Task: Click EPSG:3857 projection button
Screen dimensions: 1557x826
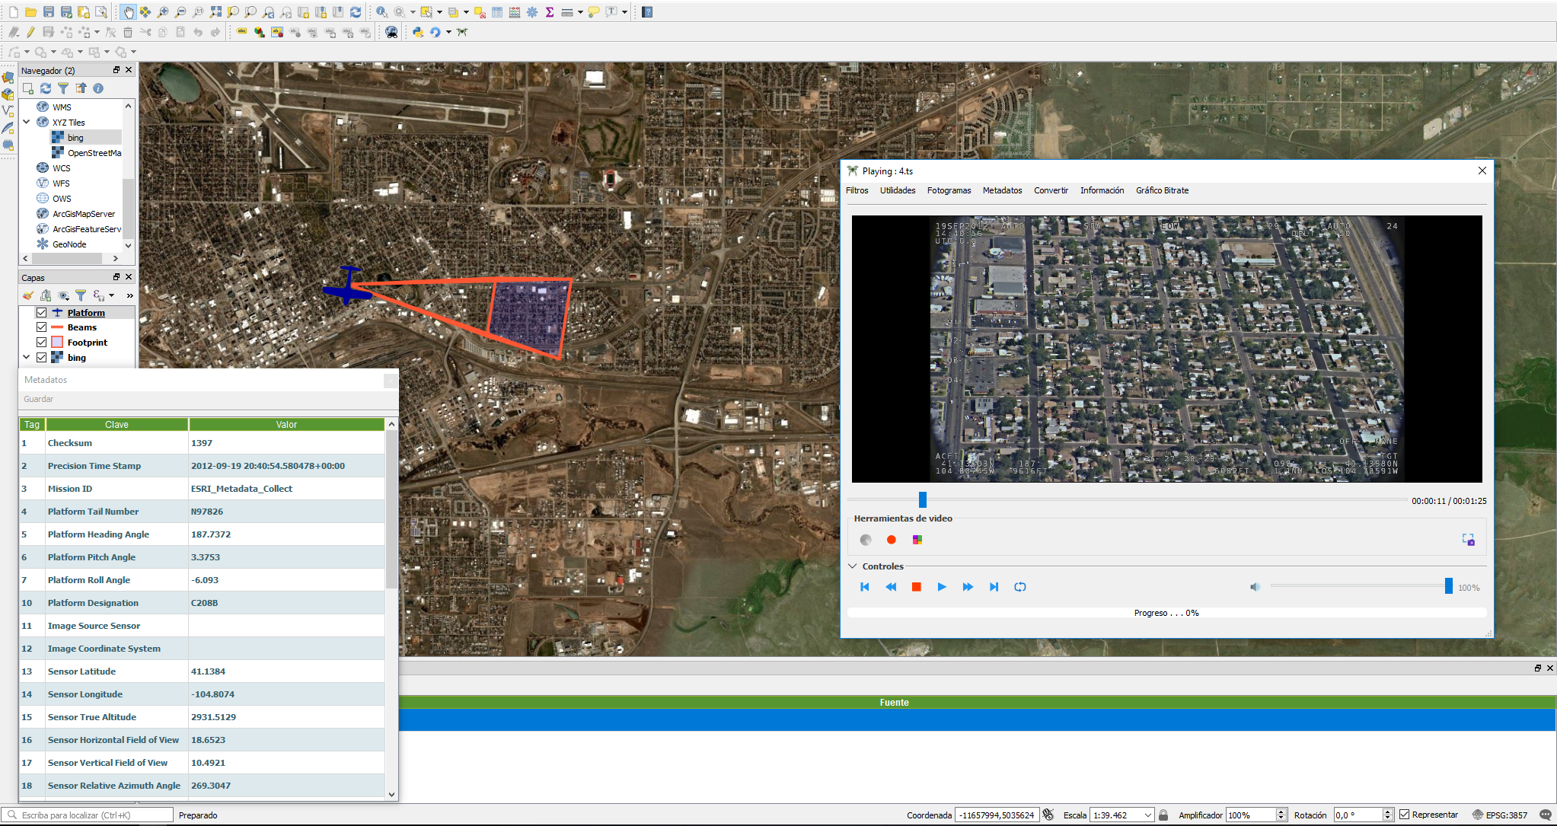Action: click(1499, 815)
